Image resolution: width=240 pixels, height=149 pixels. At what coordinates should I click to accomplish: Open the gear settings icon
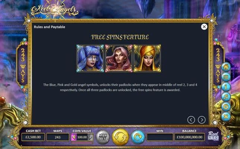click(x=226, y=107)
